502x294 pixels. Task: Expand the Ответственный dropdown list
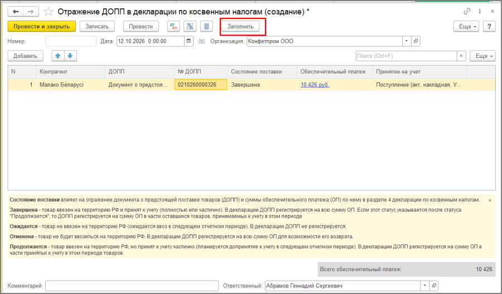[425, 286]
